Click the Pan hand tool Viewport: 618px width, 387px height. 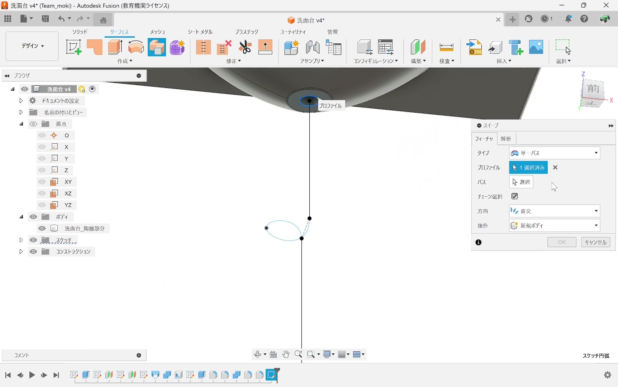point(286,354)
